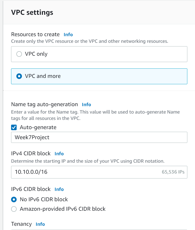Open Info link for Name tag auto-generation
The height and width of the screenshot is (230, 195).
tap(86, 105)
